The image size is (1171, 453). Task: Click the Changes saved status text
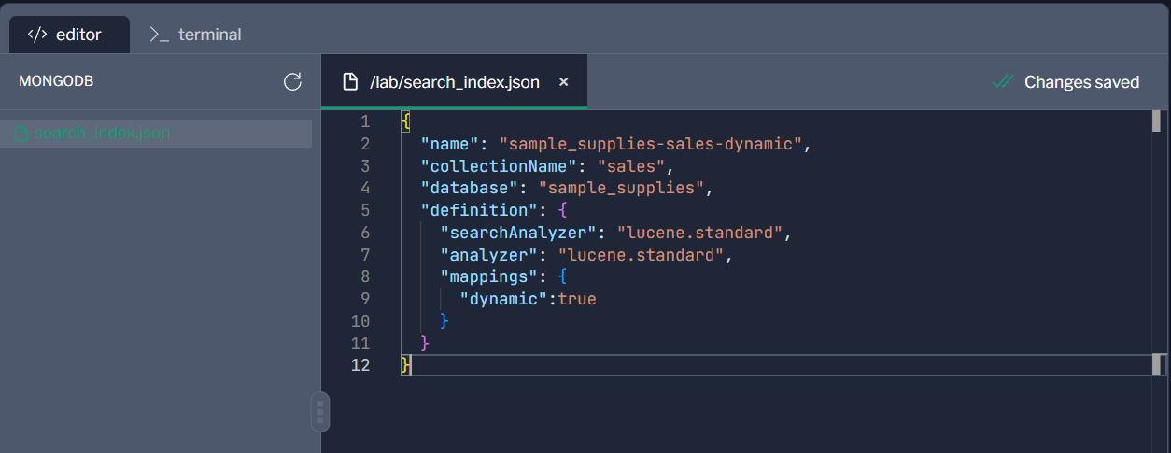pos(1081,82)
